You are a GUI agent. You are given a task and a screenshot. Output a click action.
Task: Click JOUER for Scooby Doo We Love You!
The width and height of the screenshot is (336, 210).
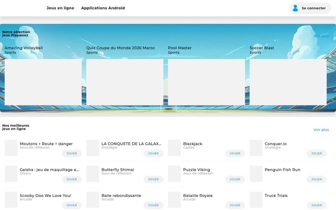(x=71, y=205)
